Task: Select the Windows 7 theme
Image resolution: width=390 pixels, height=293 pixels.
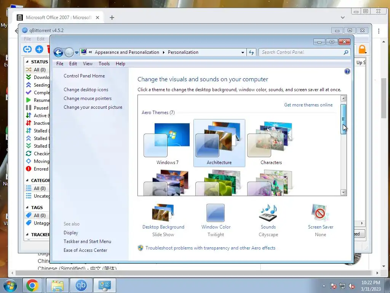Action: 167,143
